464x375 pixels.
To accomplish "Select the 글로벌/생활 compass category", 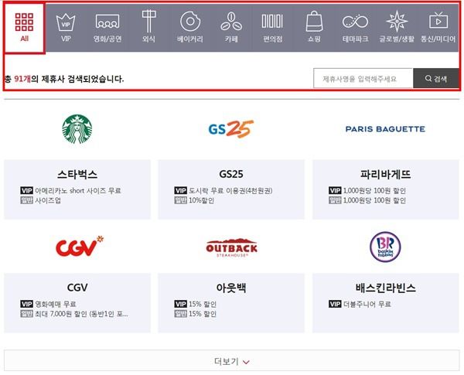I will [x=397, y=22].
